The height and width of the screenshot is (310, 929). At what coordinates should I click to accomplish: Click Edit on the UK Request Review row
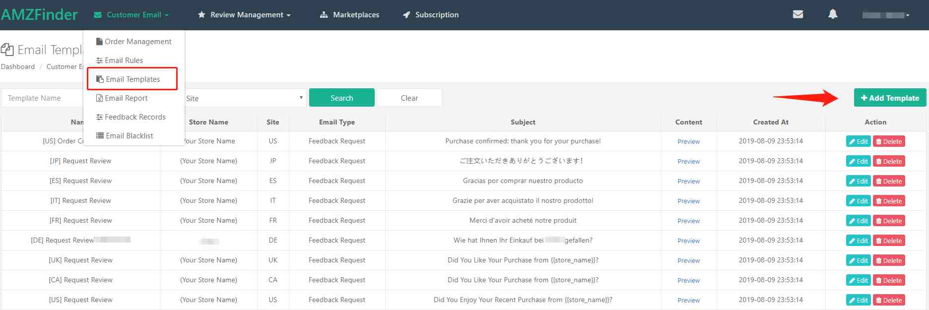[858, 260]
